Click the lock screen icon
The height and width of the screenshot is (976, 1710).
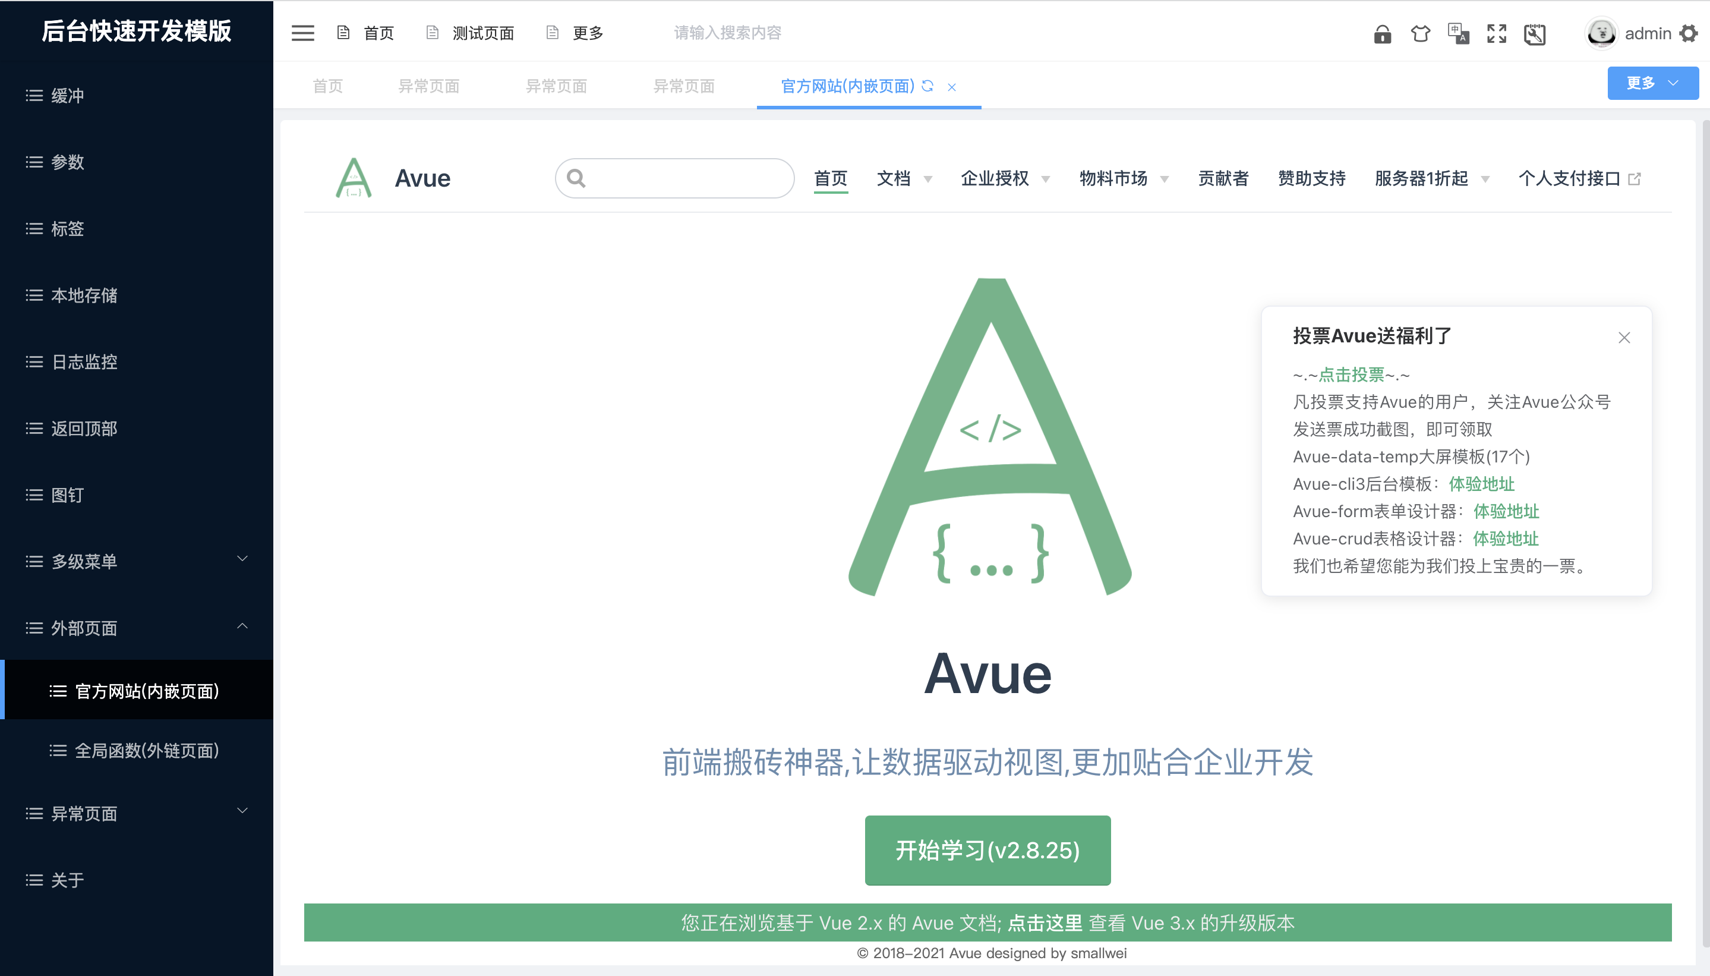point(1381,33)
